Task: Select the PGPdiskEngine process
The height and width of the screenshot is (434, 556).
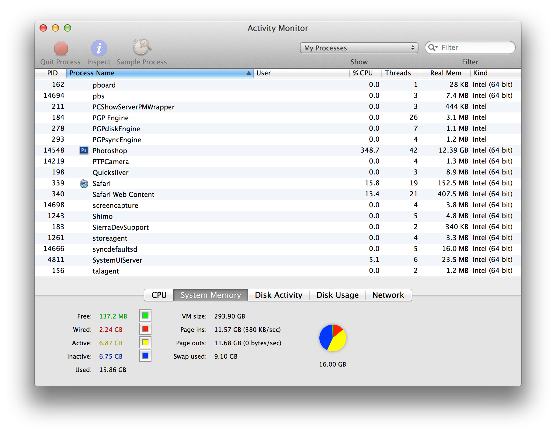Action: click(116, 129)
